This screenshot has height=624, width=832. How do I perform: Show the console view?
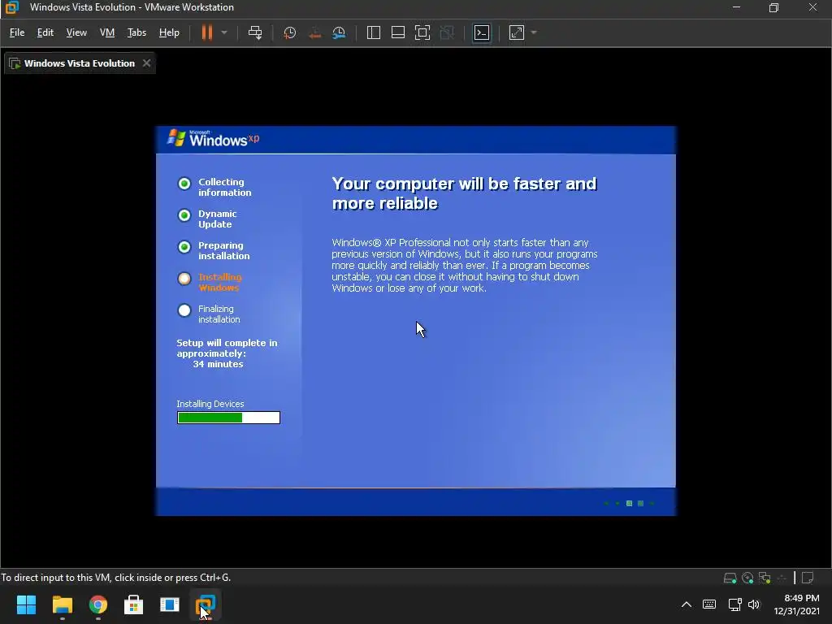pos(482,32)
